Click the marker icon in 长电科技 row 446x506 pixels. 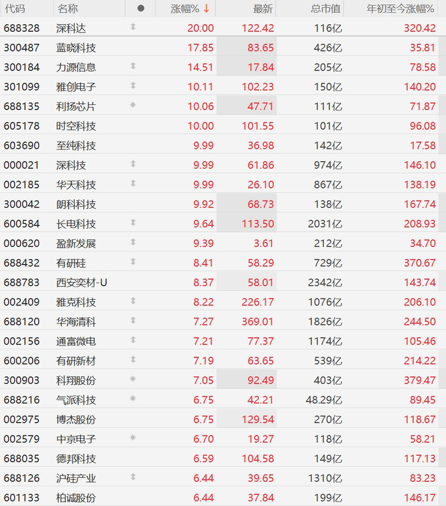point(133,222)
